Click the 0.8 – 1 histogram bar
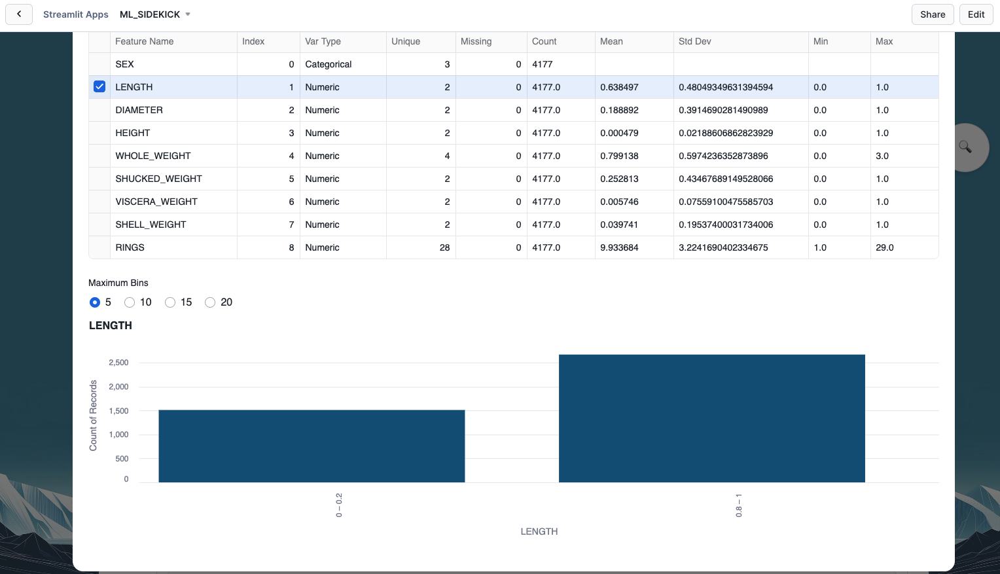This screenshot has height=574, width=1000. tap(711, 419)
